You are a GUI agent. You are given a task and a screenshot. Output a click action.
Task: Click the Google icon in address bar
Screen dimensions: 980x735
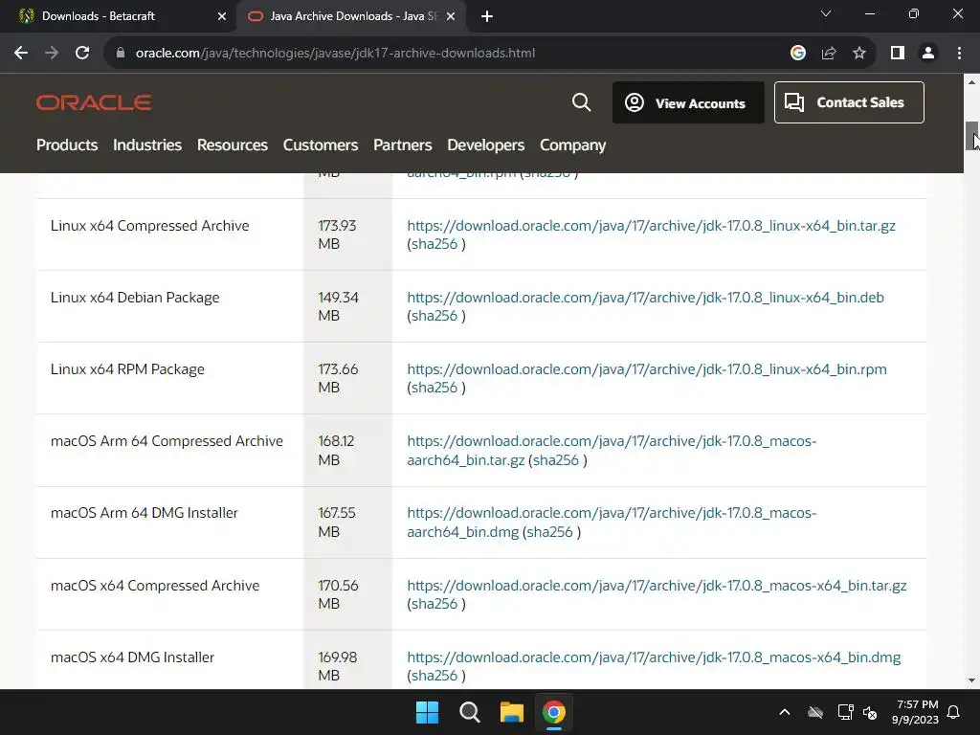click(x=797, y=54)
